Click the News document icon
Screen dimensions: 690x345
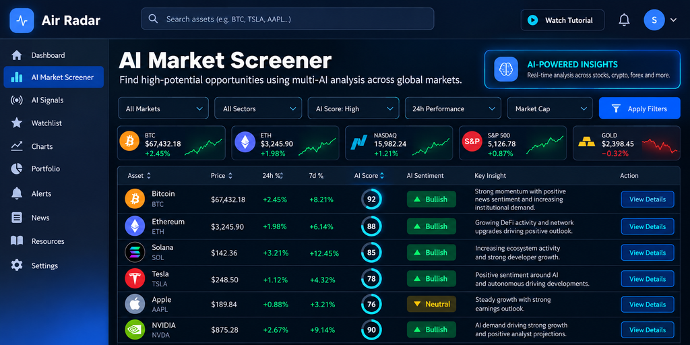(17, 218)
